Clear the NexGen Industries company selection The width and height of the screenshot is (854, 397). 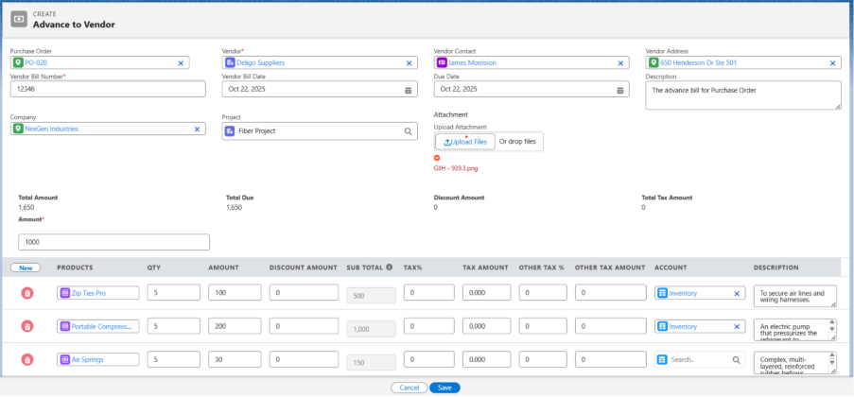coord(197,129)
